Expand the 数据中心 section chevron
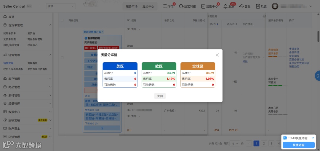The image size is (320, 151). (x=50, y=112)
